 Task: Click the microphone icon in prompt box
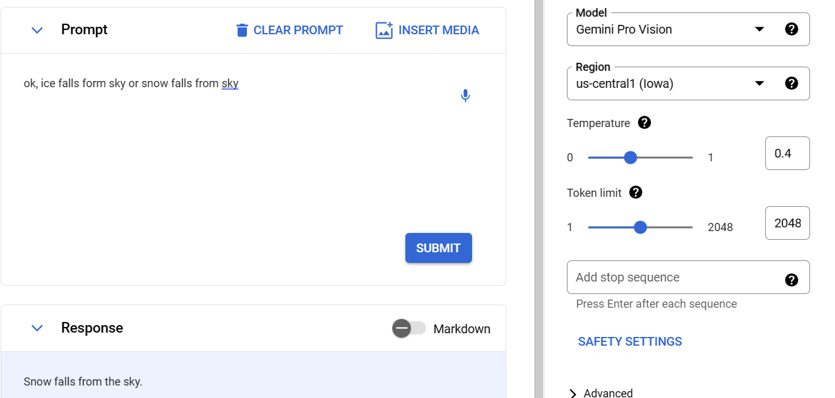tap(465, 96)
